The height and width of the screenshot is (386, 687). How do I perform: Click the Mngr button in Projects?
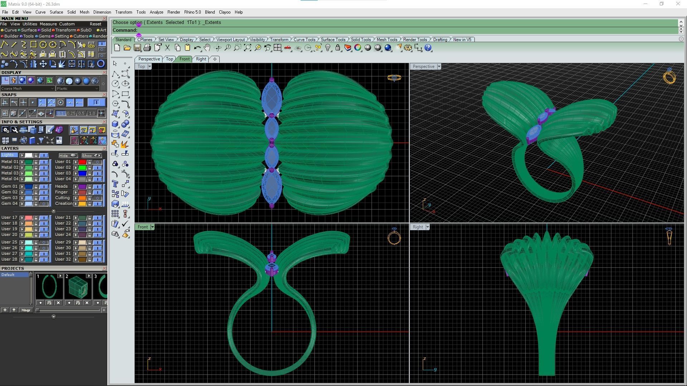26,310
